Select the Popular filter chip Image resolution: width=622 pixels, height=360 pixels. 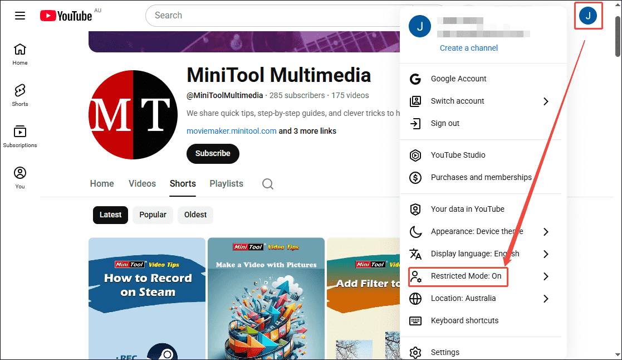click(x=153, y=215)
